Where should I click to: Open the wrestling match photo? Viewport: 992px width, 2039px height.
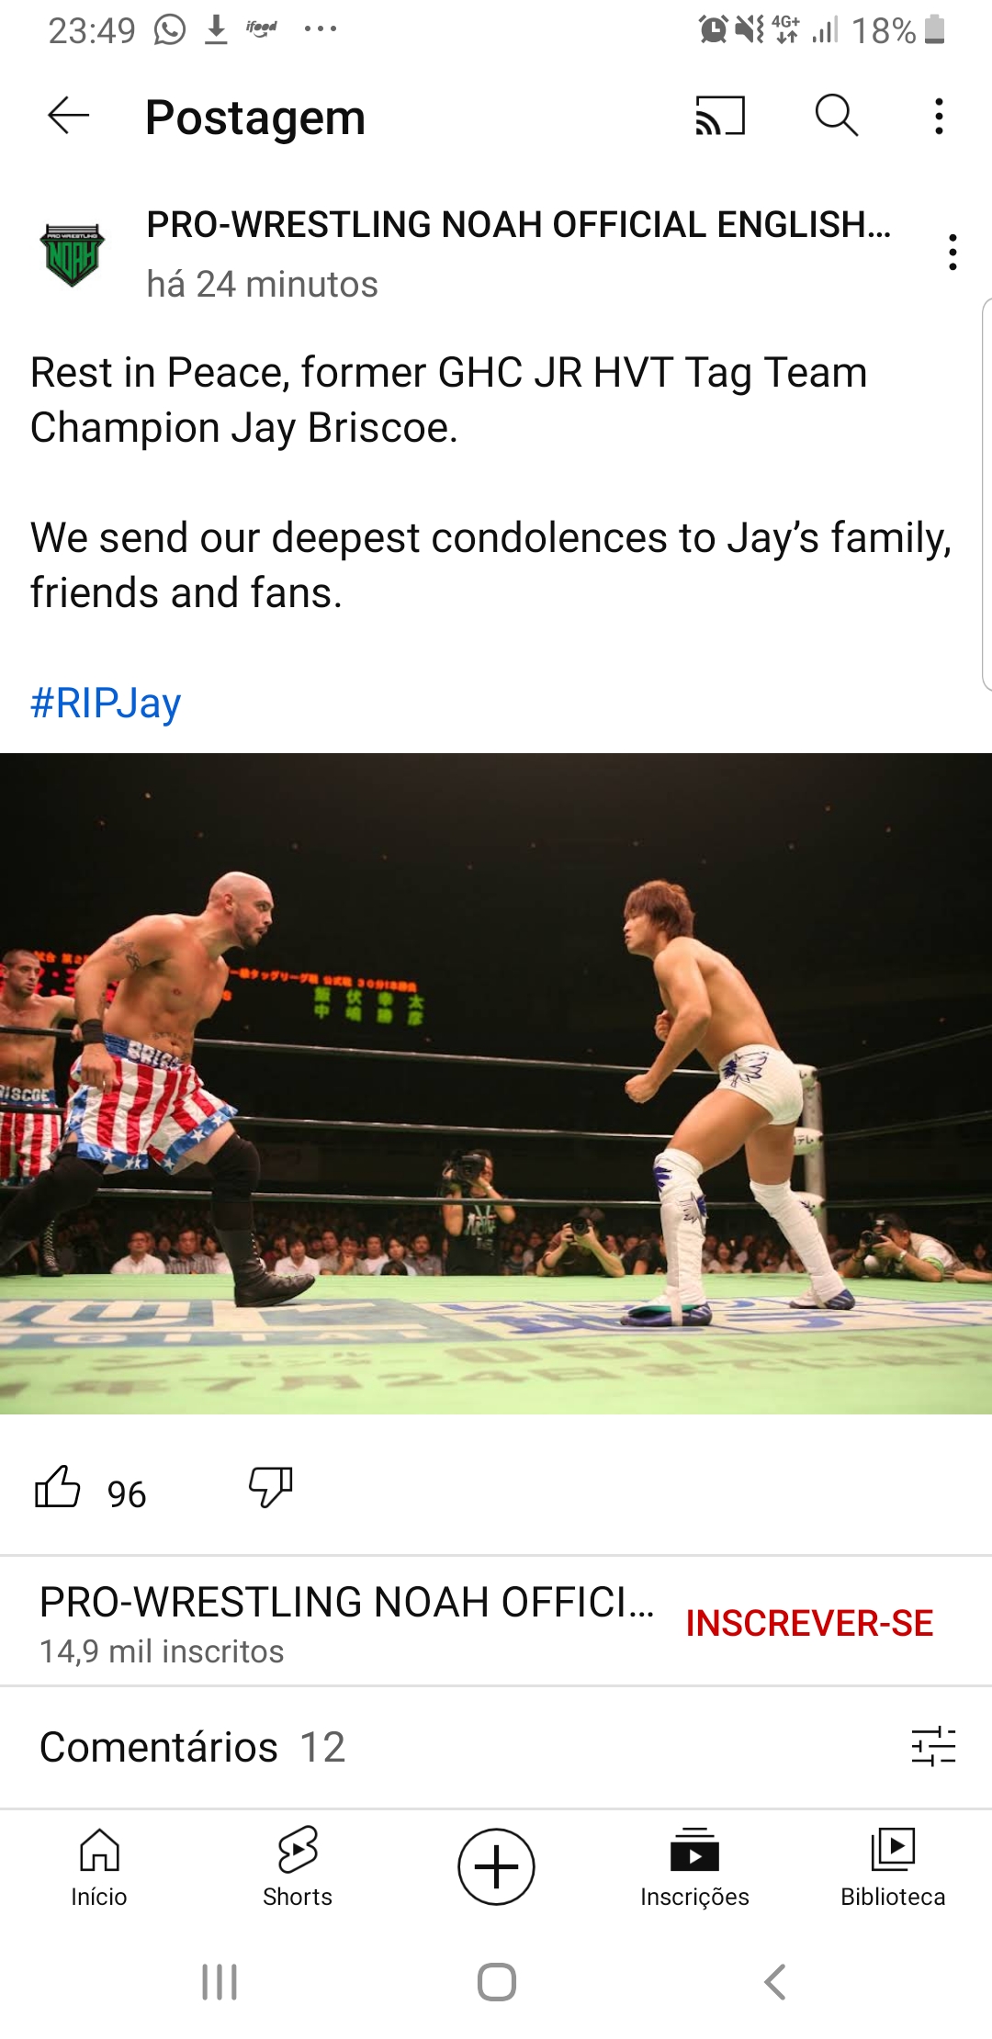point(496,1084)
